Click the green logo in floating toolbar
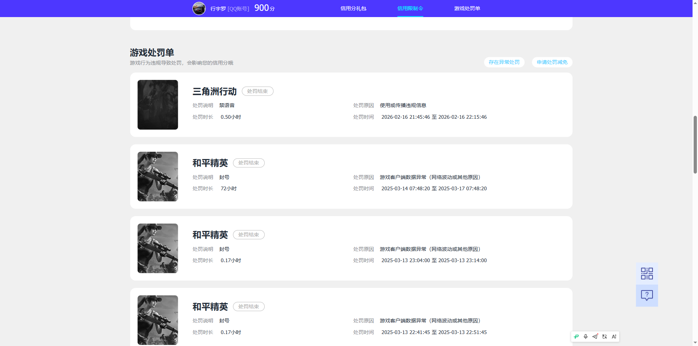The height and width of the screenshot is (346, 698). pos(576,337)
